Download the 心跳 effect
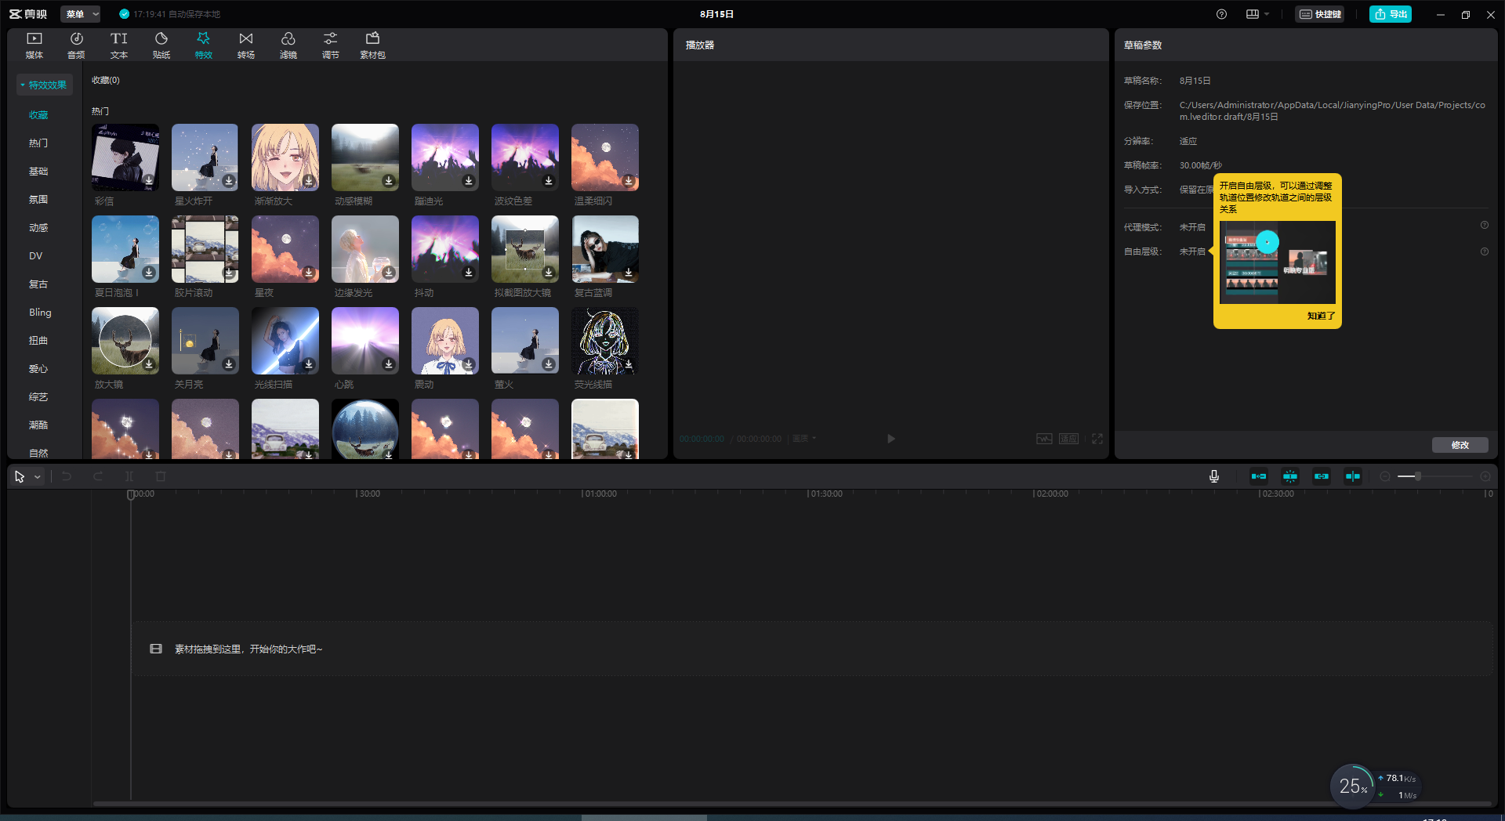Viewport: 1505px width, 821px height. tap(389, 364)
